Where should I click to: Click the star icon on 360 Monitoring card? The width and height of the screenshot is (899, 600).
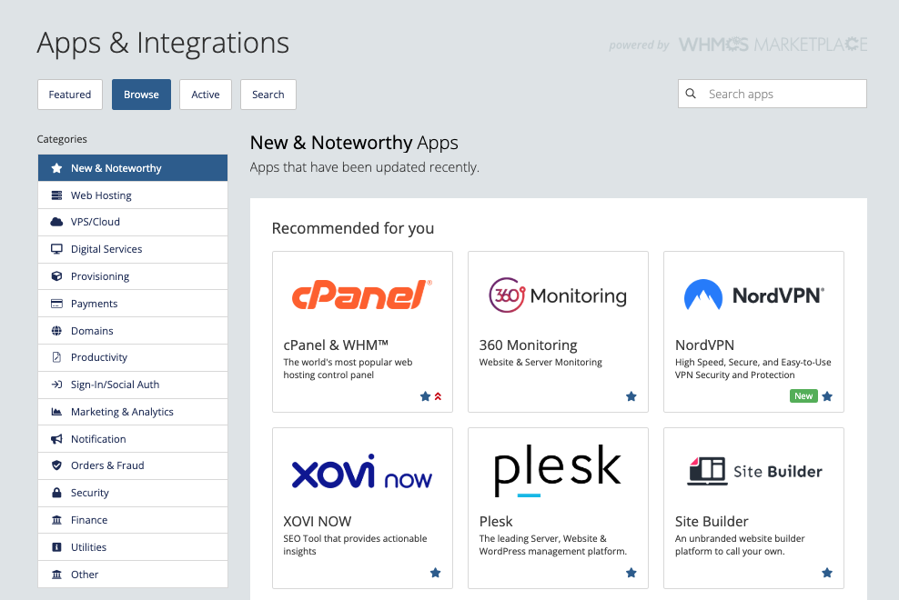coord(631,396)
